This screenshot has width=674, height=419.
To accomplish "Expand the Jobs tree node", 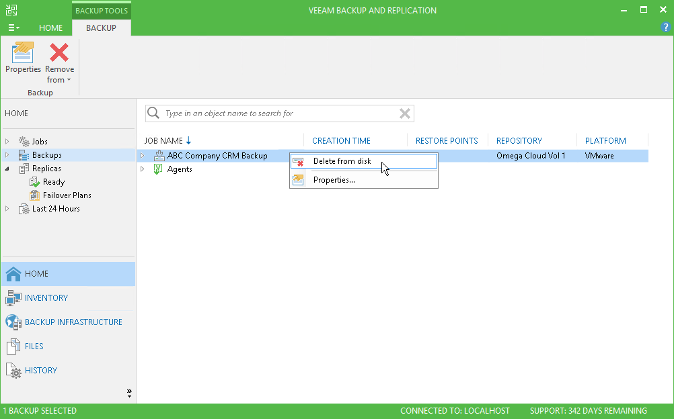I will 7,141.
